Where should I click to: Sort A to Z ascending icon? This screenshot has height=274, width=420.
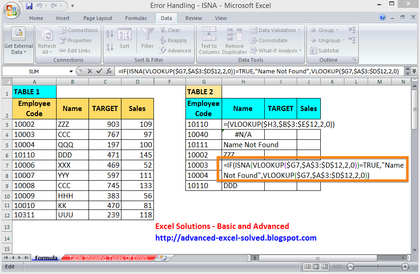tap(110, 33)
